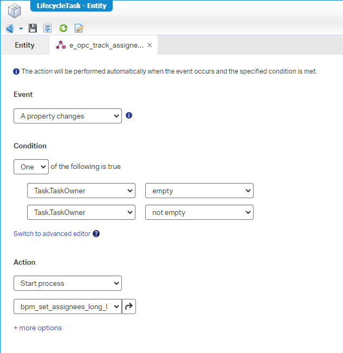Viewport: 343px width, 353px height.
Task: Click the entity cube icon in header
Action: tap(14, 10)
